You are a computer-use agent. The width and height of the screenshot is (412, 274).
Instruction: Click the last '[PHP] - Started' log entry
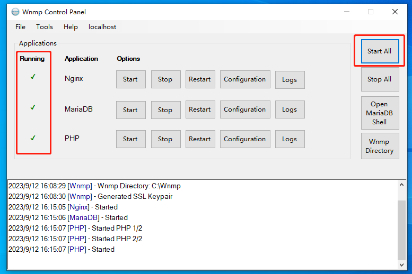tap(62, 249)
